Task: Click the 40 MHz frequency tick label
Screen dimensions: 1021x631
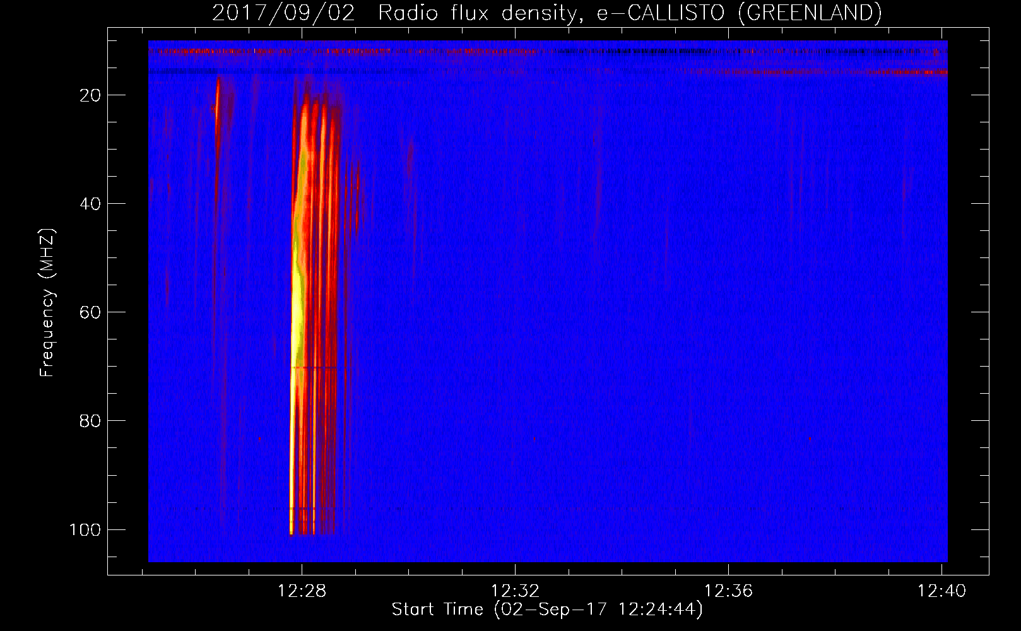Action: coord(90,204)
